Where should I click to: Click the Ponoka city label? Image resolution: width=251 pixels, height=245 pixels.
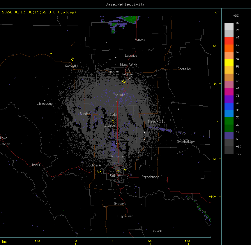[140, 40]
